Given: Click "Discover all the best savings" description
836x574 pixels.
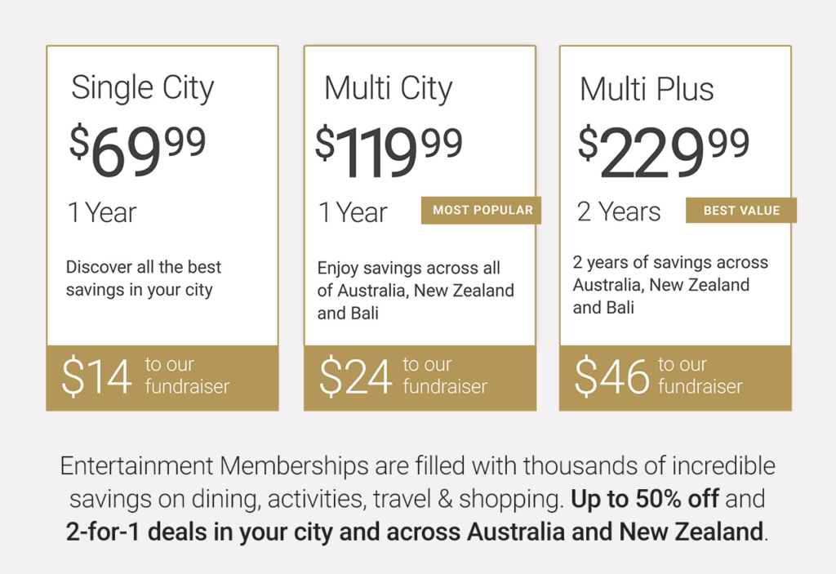Looking at the screenshot, I should coord(144,278).
